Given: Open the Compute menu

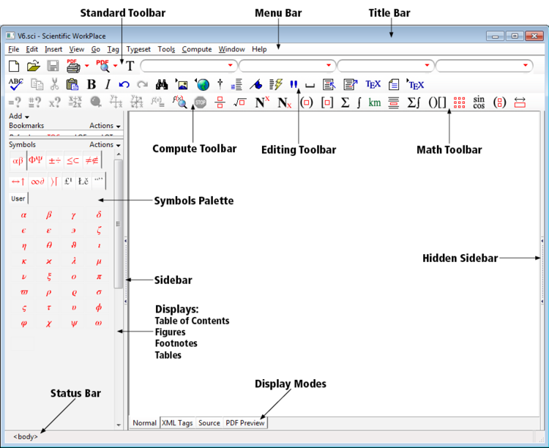Looking at the screenshot, I should tap(197, 49).
